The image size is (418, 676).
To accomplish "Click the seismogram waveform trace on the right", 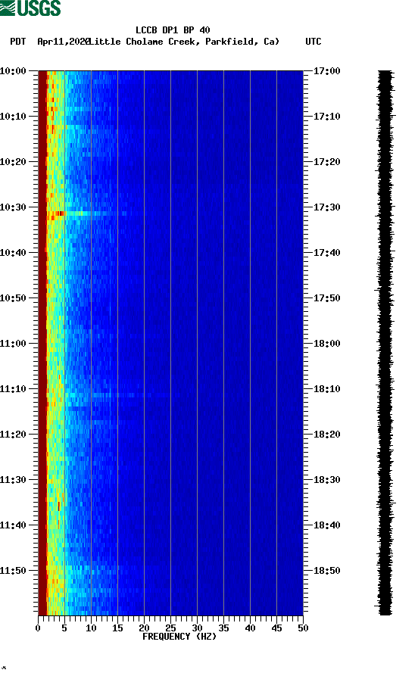I will (x=385, y=342).
